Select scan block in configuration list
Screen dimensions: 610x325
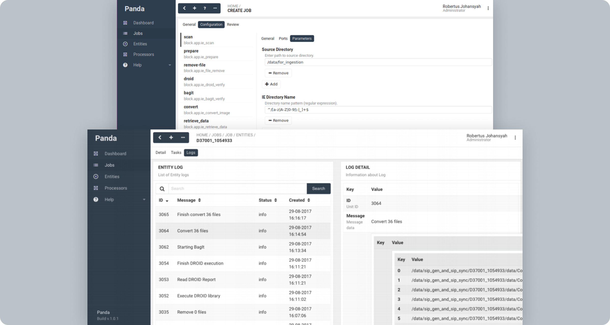[217, 40]
